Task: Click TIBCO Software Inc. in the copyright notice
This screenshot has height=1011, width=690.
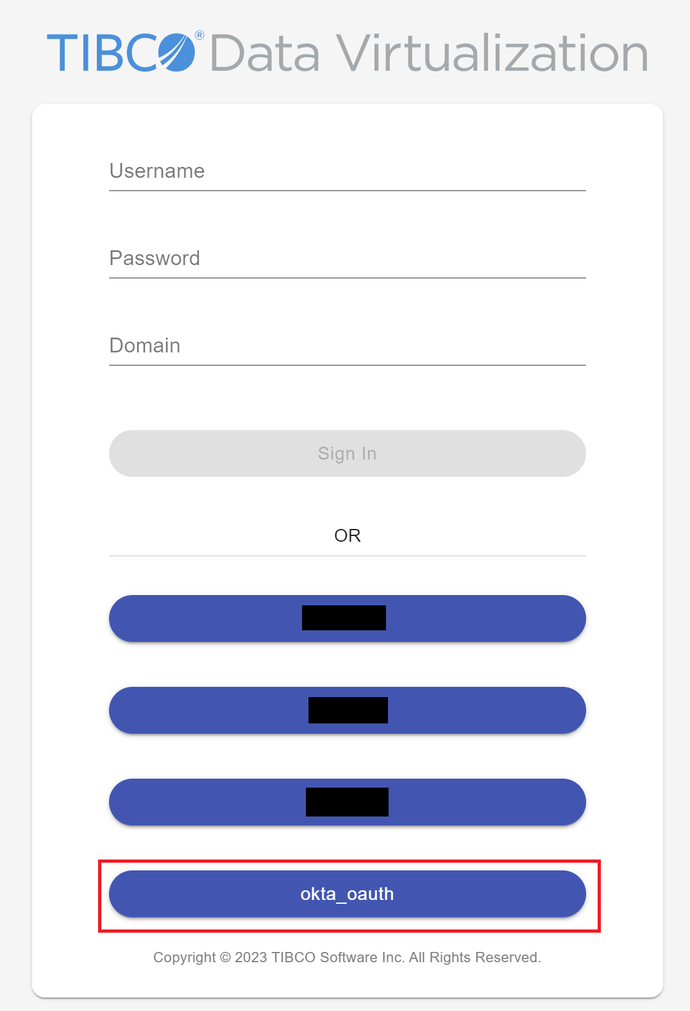Action: (x=338, y=958)
